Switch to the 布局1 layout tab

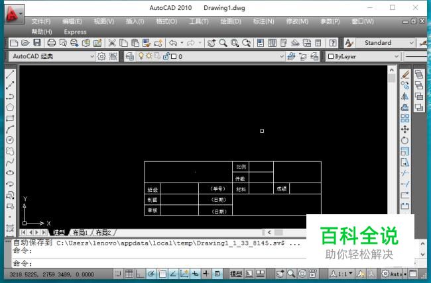pos(80,233)
